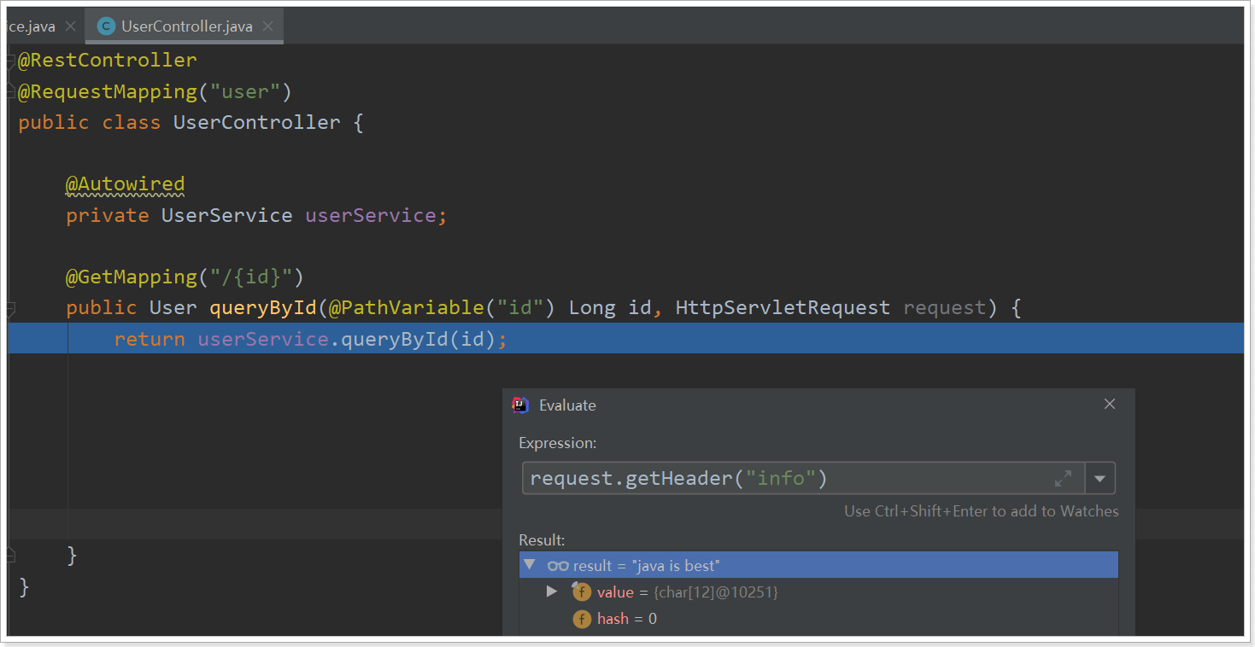Click the @RestController annotation
Viewport: 1255px width, 647px height.
[108, 60]
